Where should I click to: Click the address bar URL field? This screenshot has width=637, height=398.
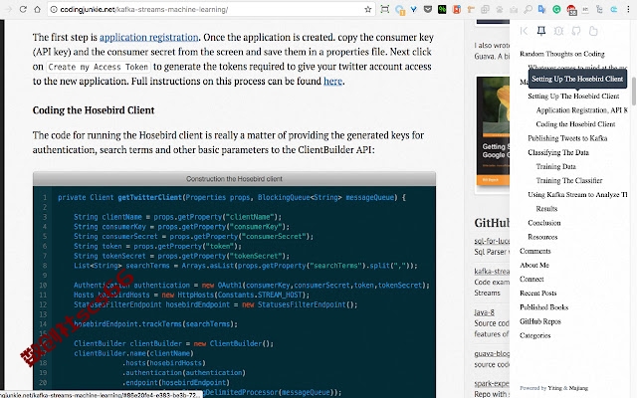(x=211, y=9)
